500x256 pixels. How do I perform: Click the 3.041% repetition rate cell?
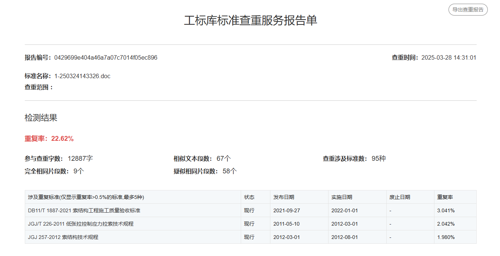point(446,210)
